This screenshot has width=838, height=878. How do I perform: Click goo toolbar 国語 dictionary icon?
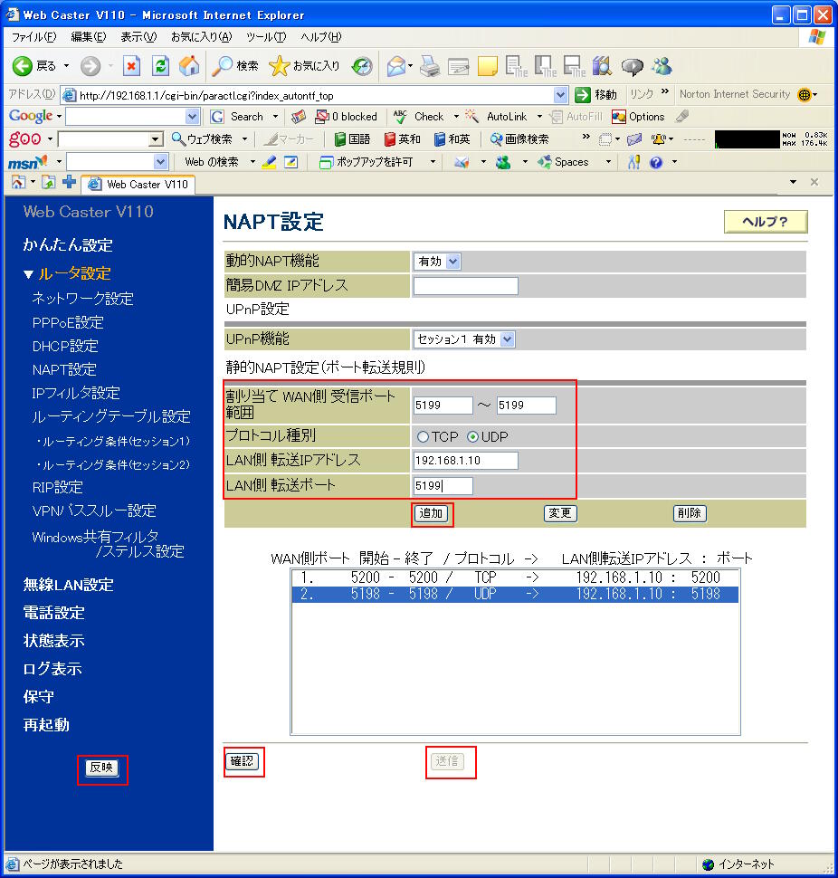coord(339,138)
